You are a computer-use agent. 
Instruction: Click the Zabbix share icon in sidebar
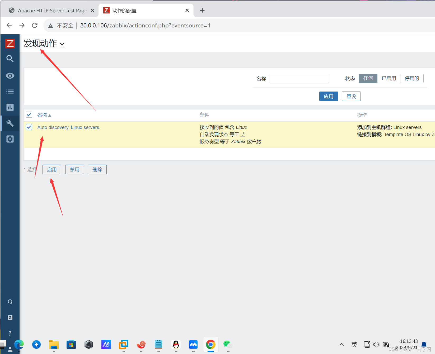(10, 318)
